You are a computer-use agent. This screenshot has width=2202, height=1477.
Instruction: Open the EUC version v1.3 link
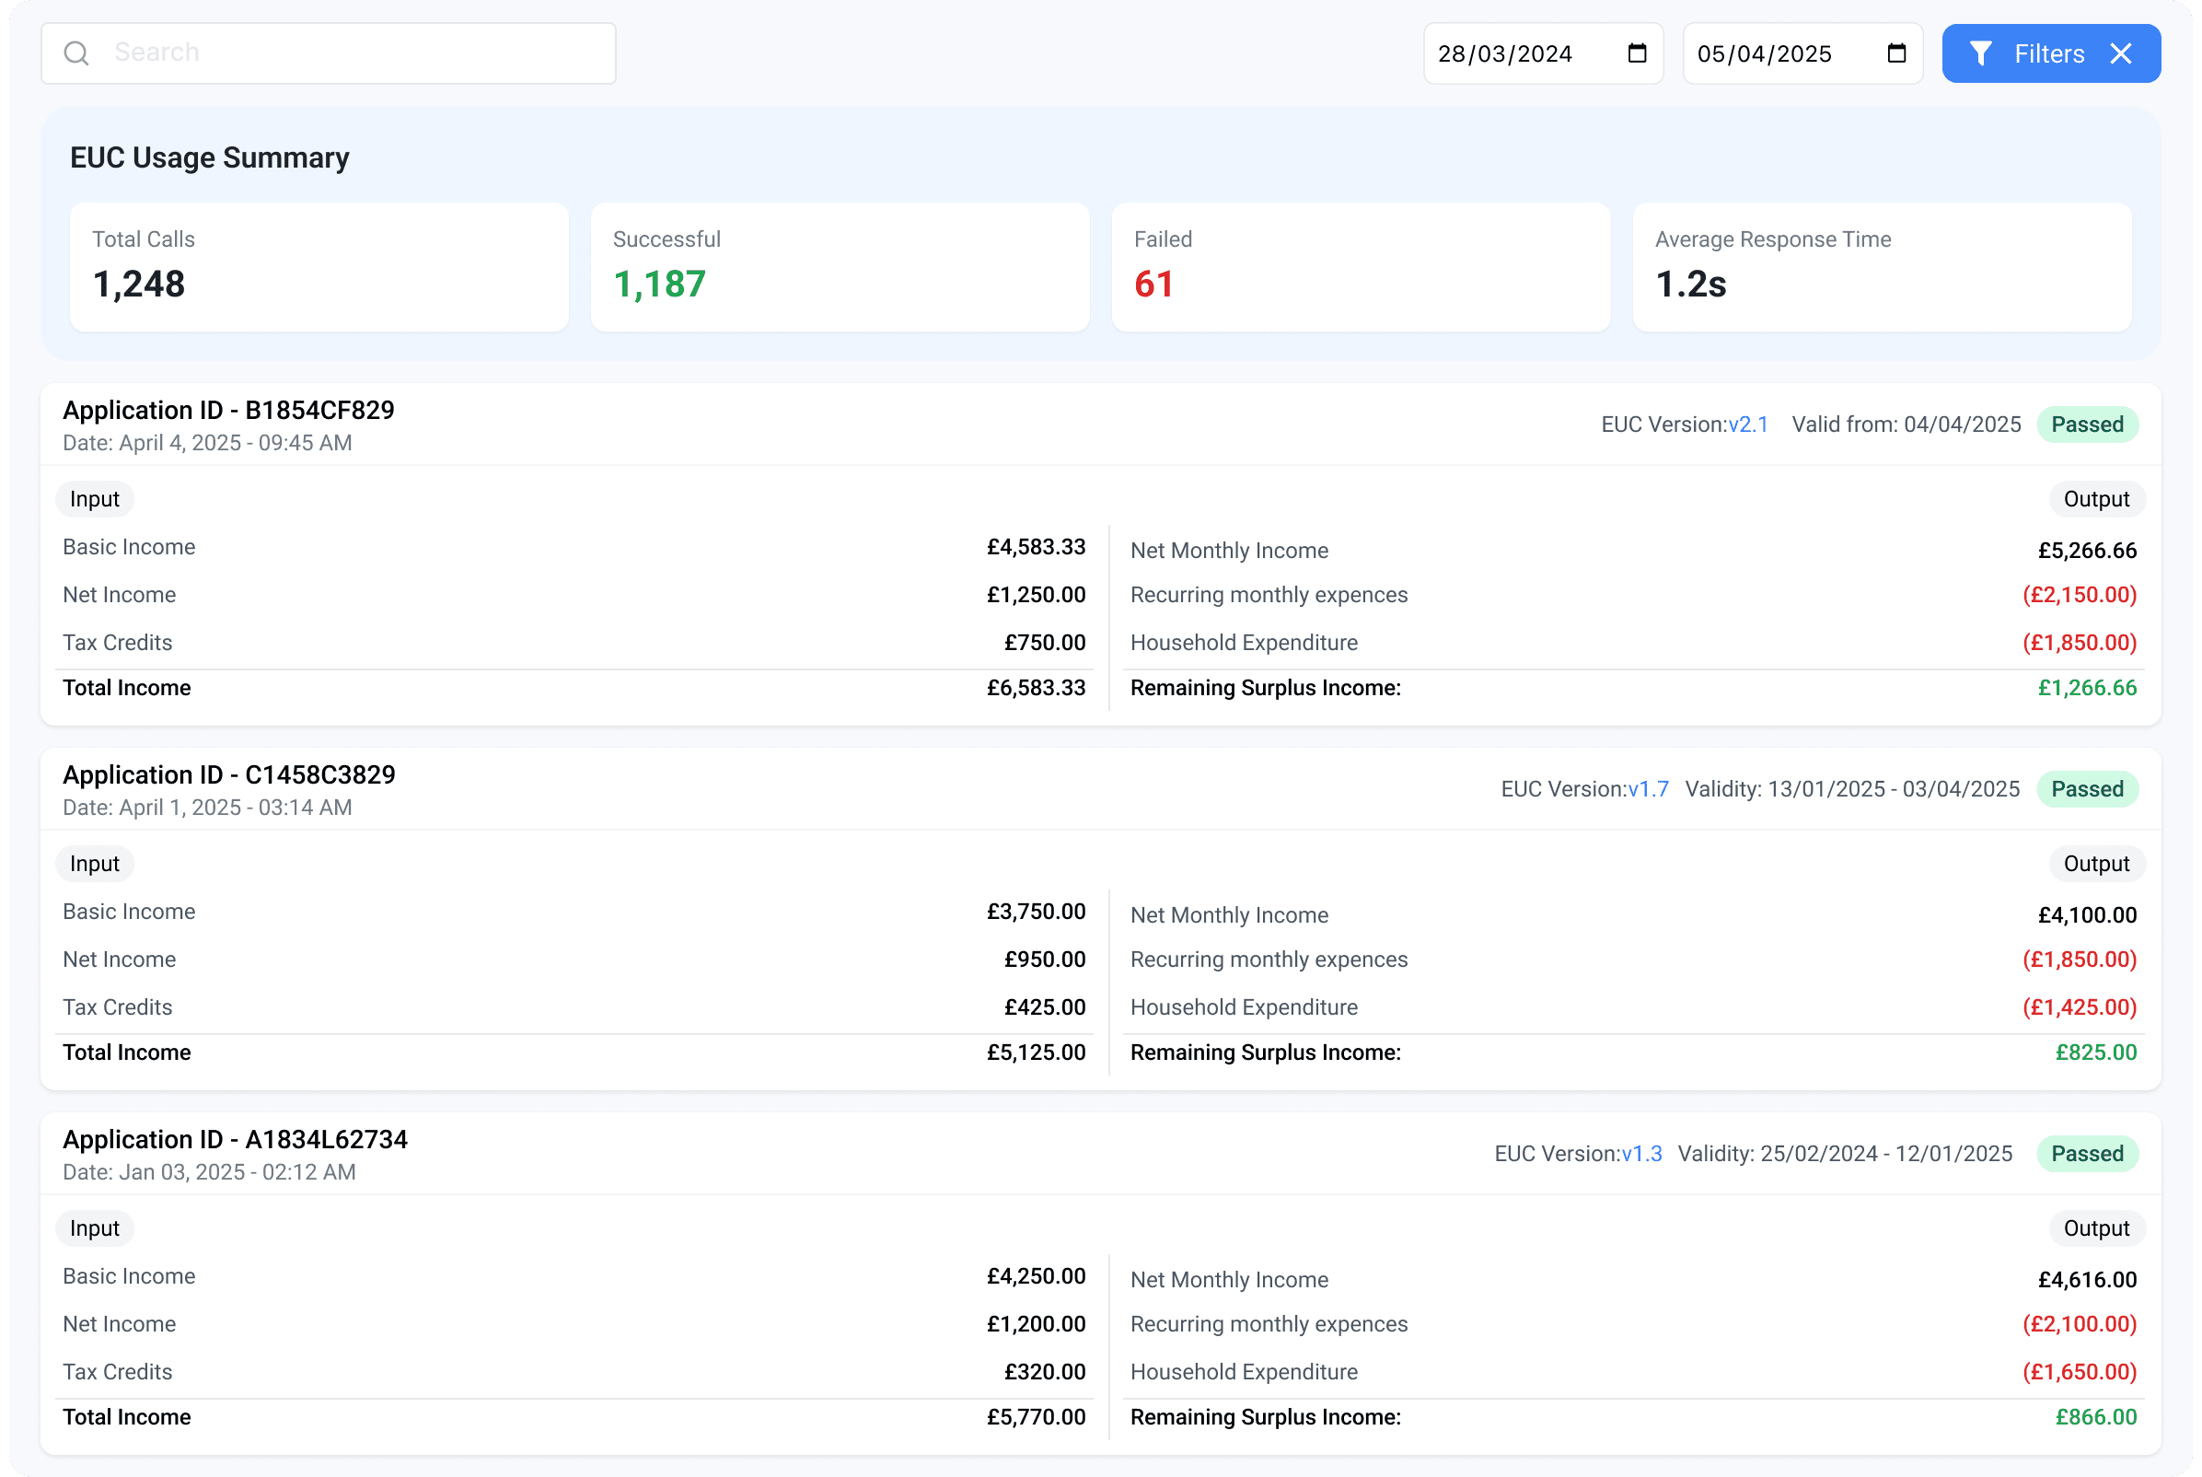coord(1640,1154)
